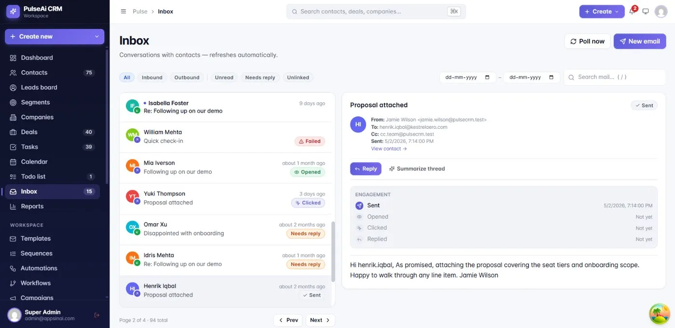
Task: Open the Calendar sidebar icon
Action: click(x=13, y=162)
